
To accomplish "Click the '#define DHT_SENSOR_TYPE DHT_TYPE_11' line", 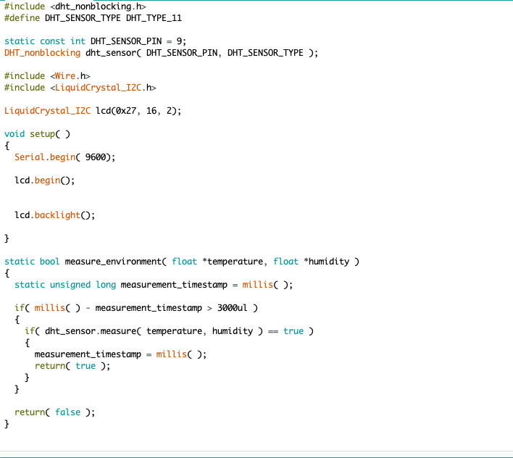I will (93, 18).
